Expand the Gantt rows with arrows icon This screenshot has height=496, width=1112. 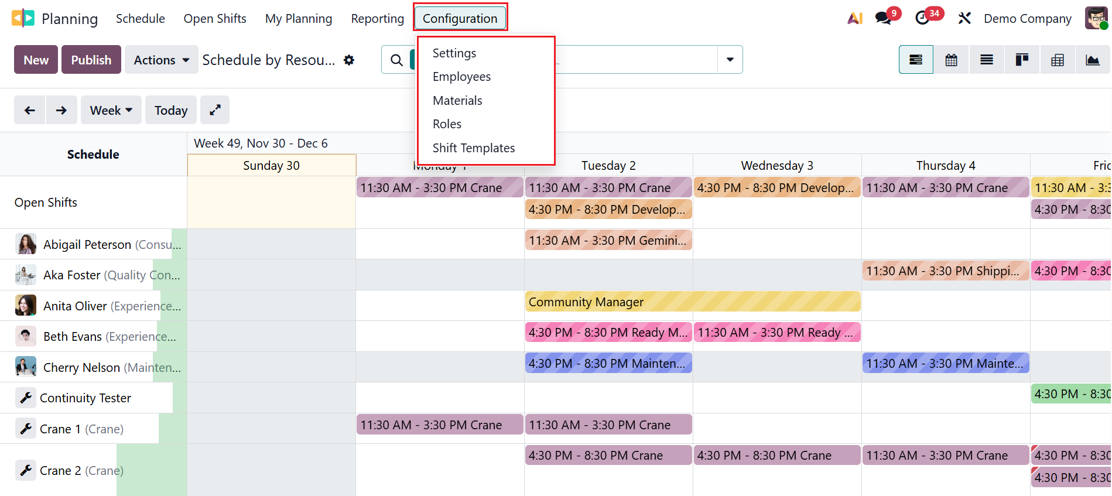215,110
